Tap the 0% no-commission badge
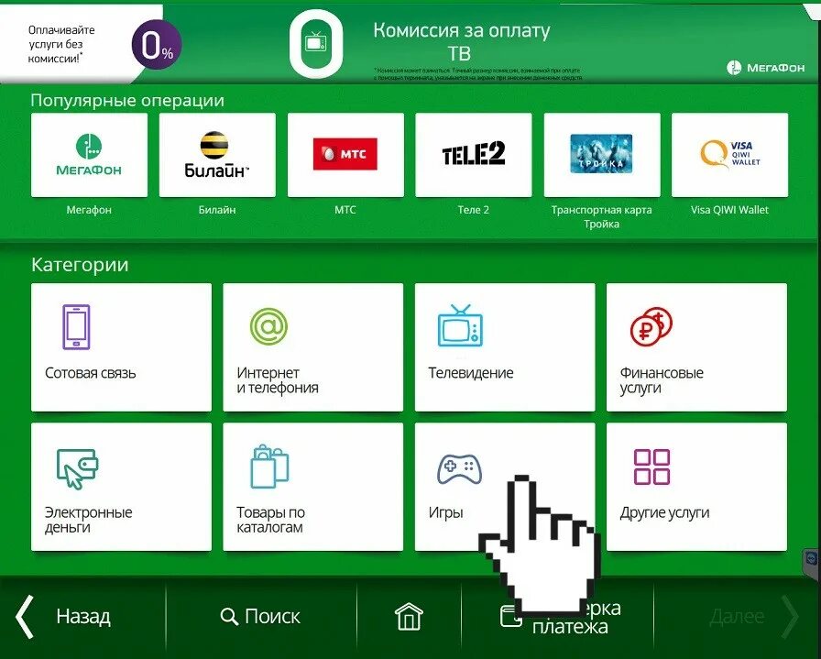Screen dimensions: 821x659 [156, 46]
